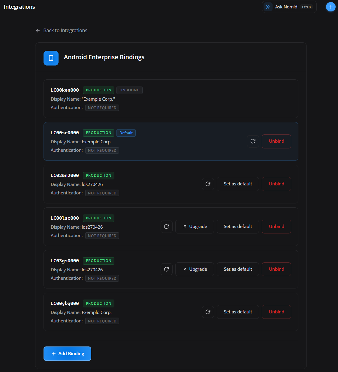Go back to Integrations
The image size is (338, 372).
61,30
